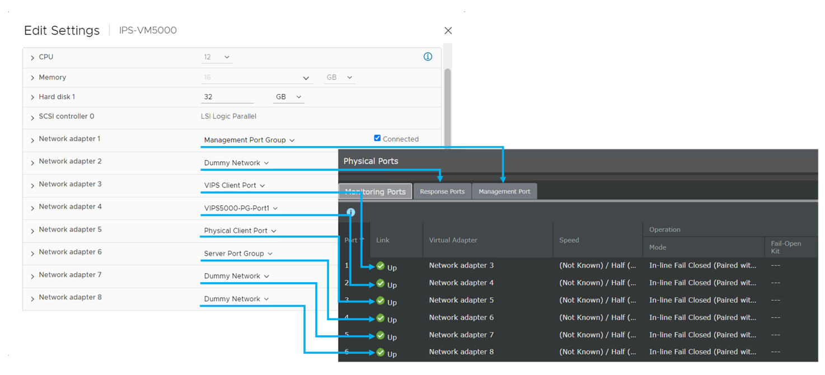Screen dimensions: 825x375
Task: Switch to the Monitoring Ports tab
Action: coord(376,191)
